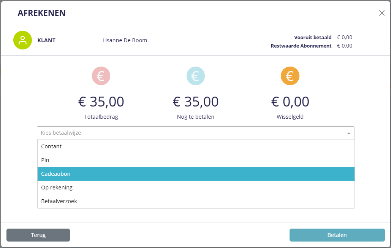The image size is (391, 248).
Task: Select Contant payment method
Action: click(x=51, y=146)
